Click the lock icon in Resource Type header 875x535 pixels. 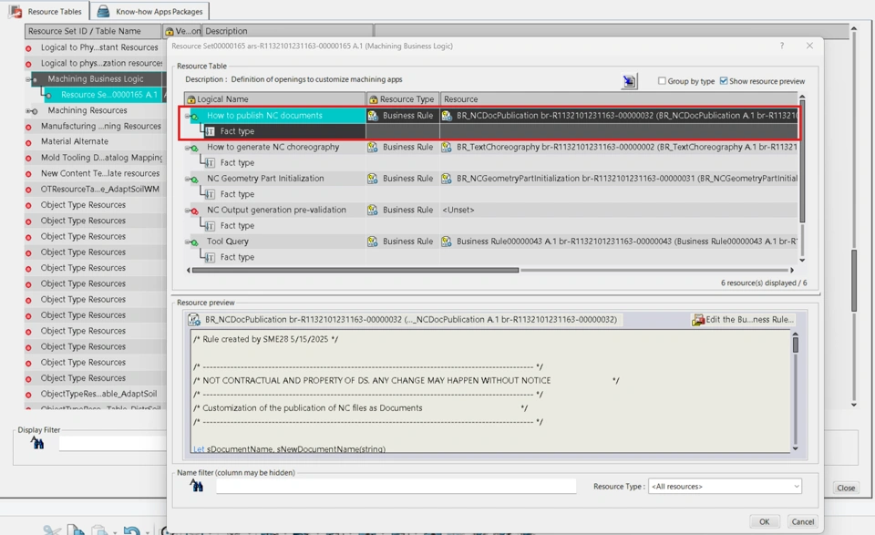pyautogui.click(x=373, y=99)
